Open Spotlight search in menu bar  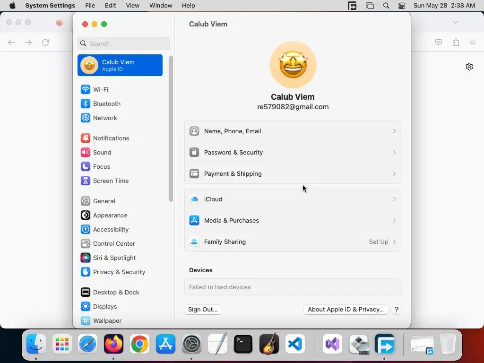(386, 6)
